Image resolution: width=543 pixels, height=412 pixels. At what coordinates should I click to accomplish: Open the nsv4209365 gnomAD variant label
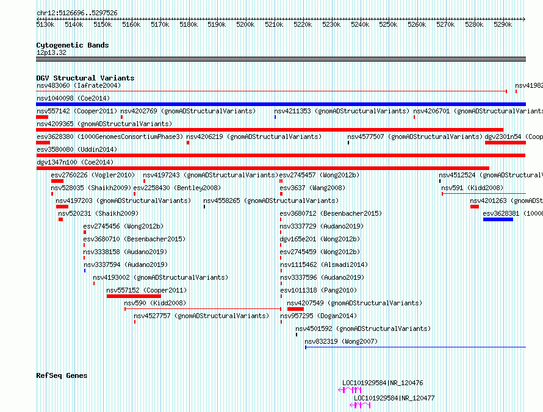[x=104, y=124]
